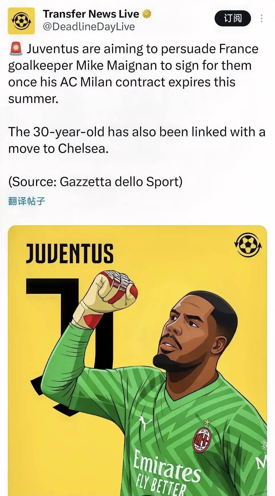
Task: Click the Gazzetta dello Sport source line
Action: pyautogui.click(x=95, y=181)
